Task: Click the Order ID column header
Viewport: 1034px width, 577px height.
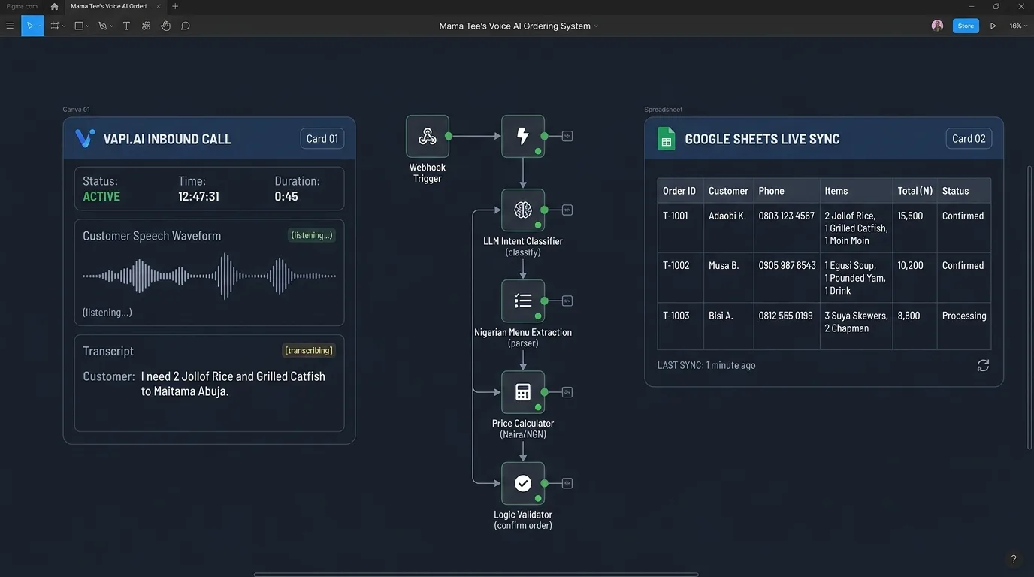Action: tap(679, 191)
